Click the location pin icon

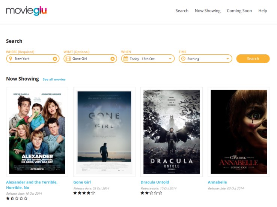[x=11, y=58]
